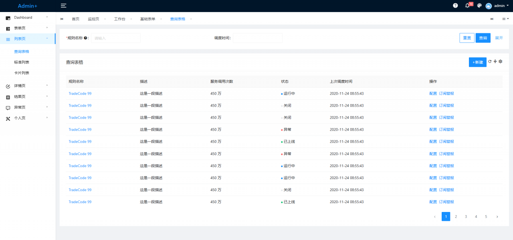Switch to the 基础表单 tab

pos(147,19)
